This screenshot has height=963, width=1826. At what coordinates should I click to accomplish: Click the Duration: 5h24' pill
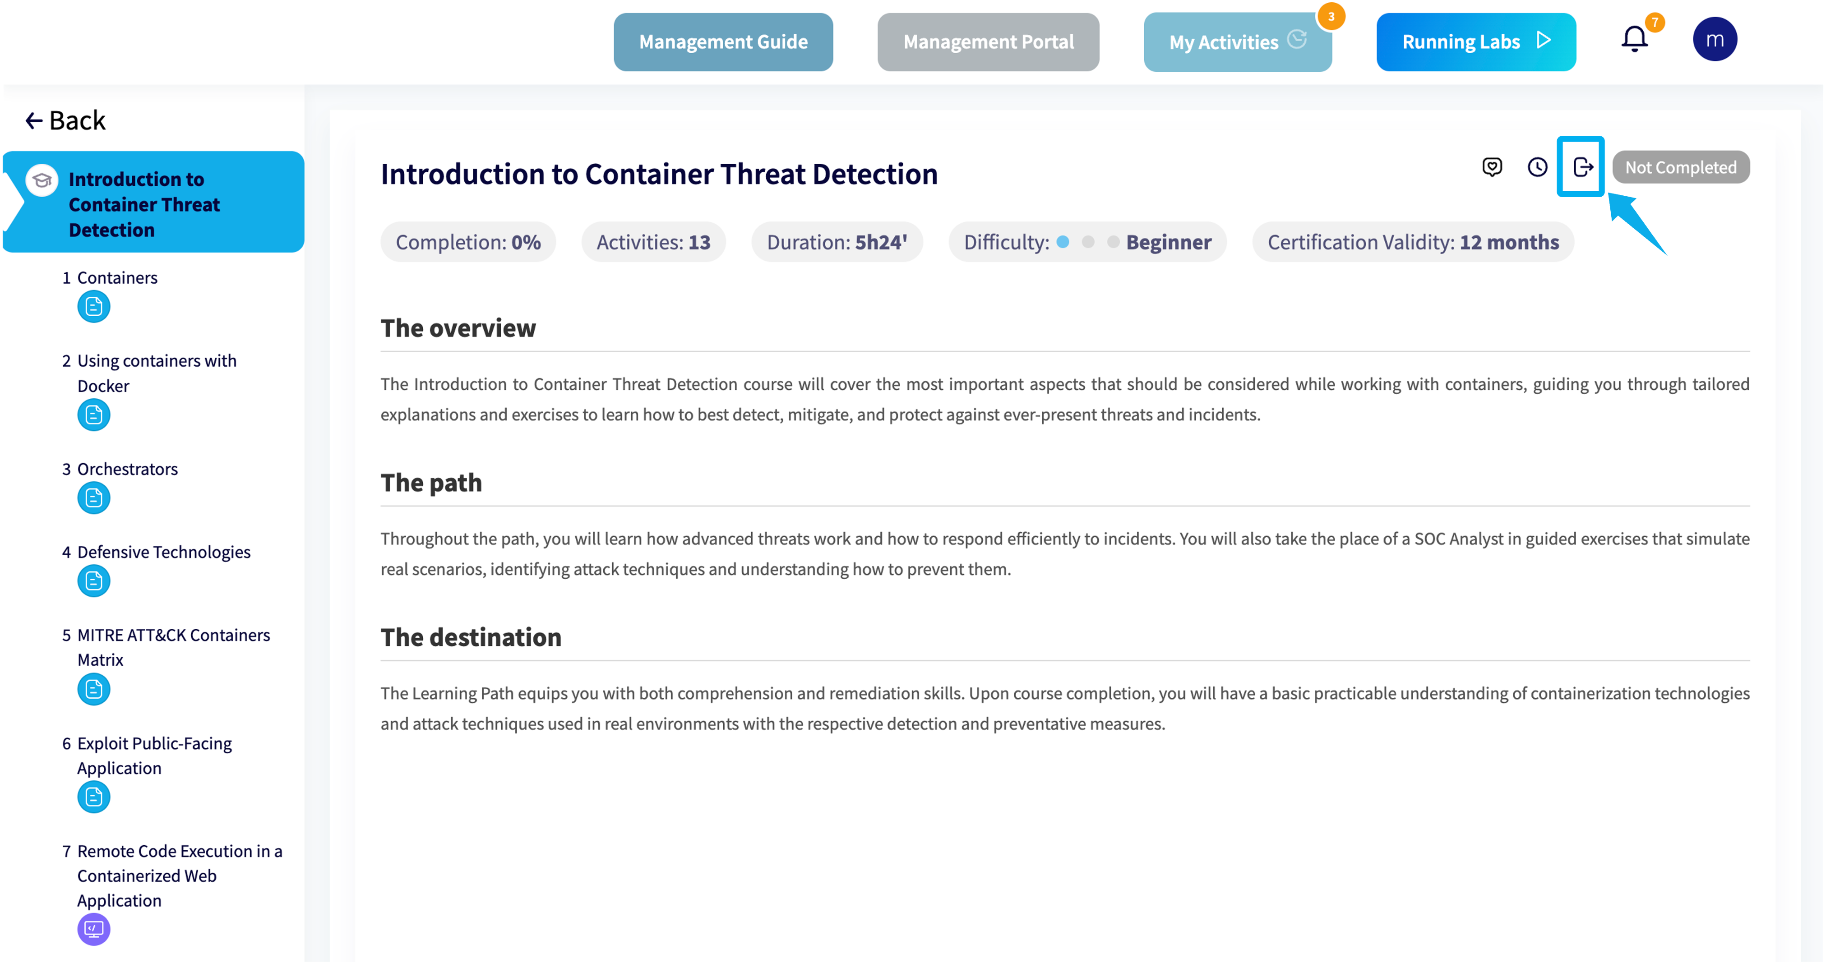[x=837, y=242]
